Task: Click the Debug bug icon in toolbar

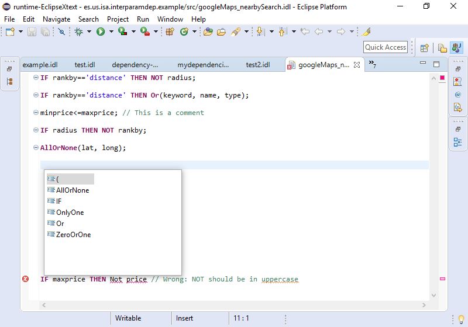Action: point(79,32)
